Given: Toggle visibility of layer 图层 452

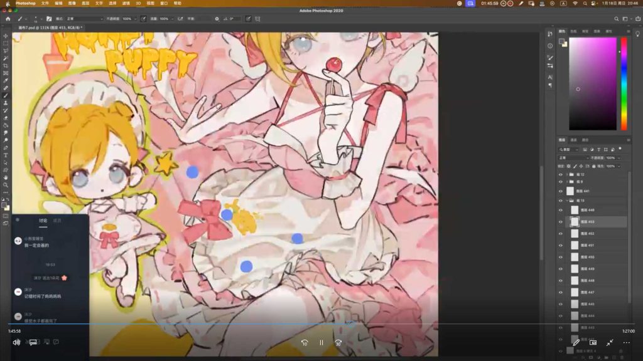Looking at the screenshot, I should pos(561,233).
